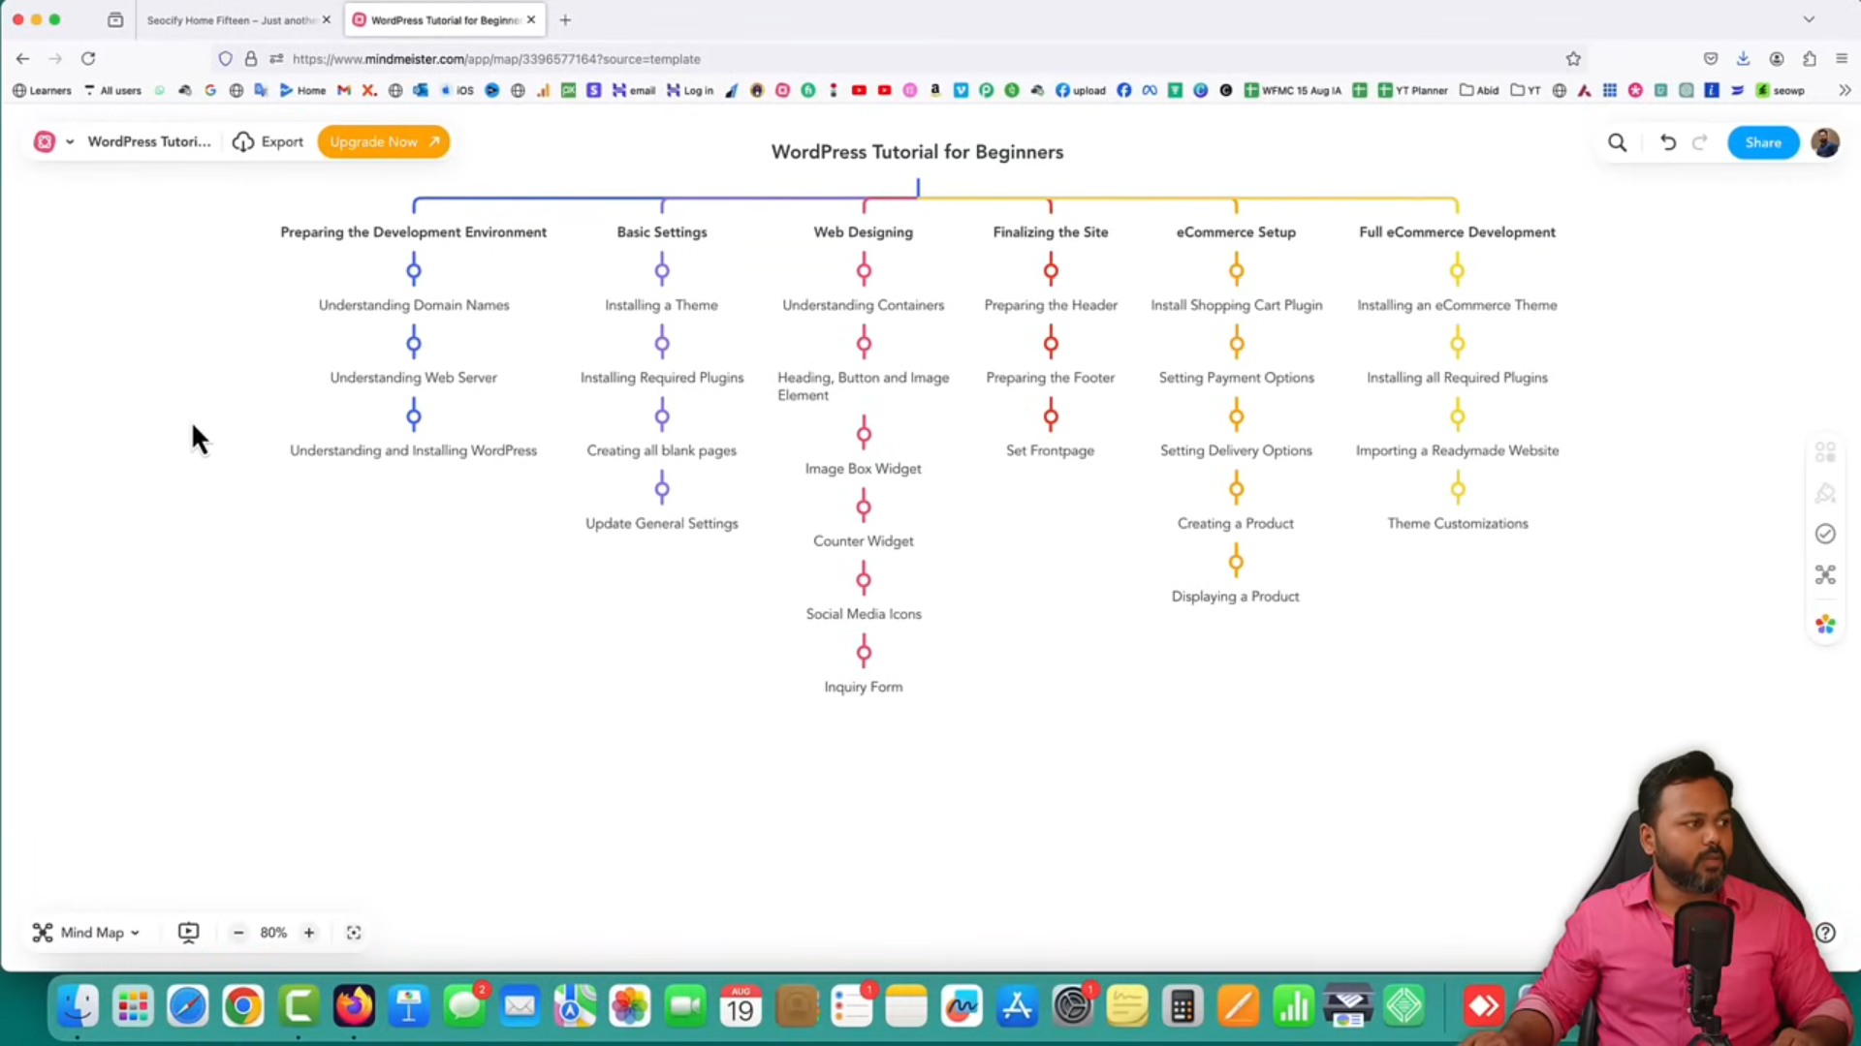
Task: Click the Export cloud icon
Action: pos(243,141)
